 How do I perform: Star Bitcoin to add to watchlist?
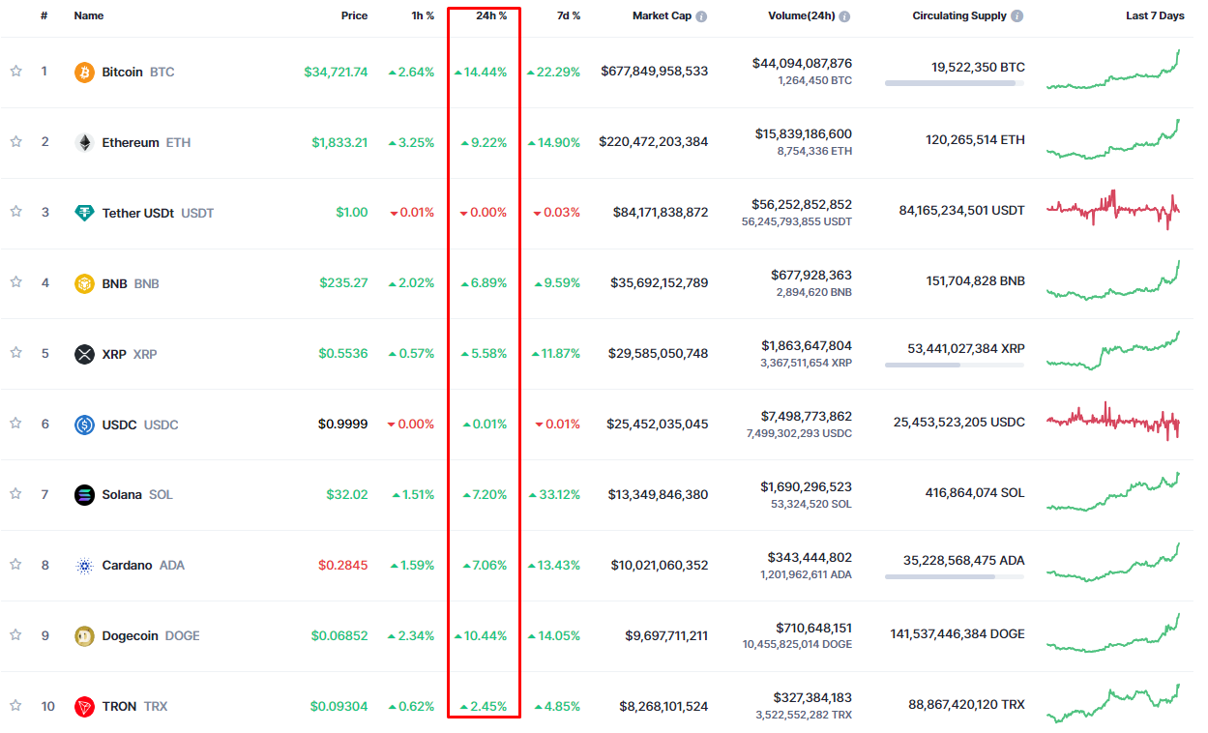point(16,72)
